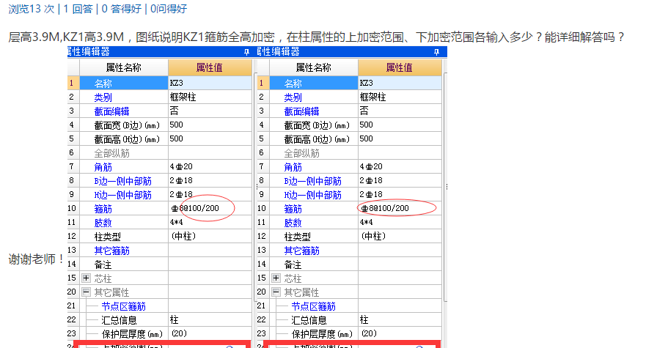The image size is (646, 348).
Task: Click the 谢谢老师！ text
Action: [36, 259]
